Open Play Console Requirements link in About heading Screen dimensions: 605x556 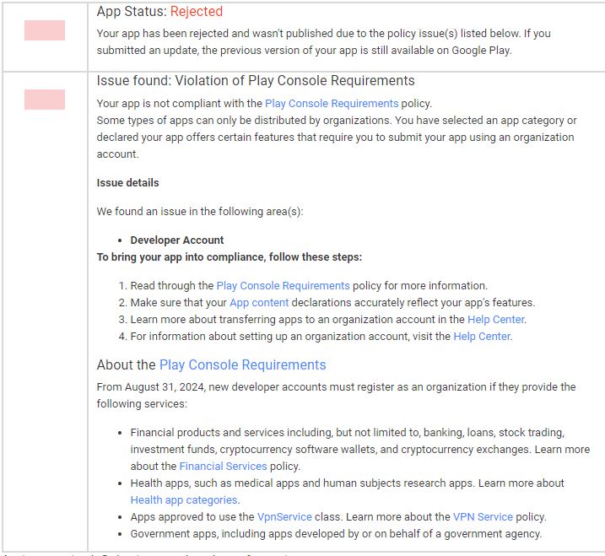point(243,365)
